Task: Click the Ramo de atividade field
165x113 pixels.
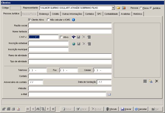Action: click(x=70, y=56)
